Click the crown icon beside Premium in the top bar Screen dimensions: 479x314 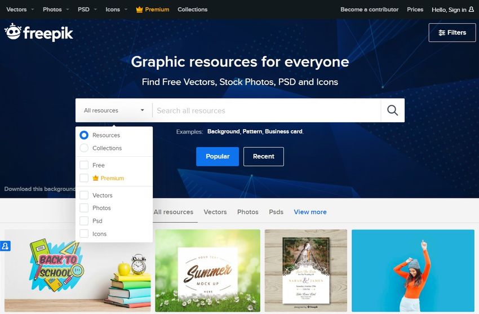pos(139,10)
